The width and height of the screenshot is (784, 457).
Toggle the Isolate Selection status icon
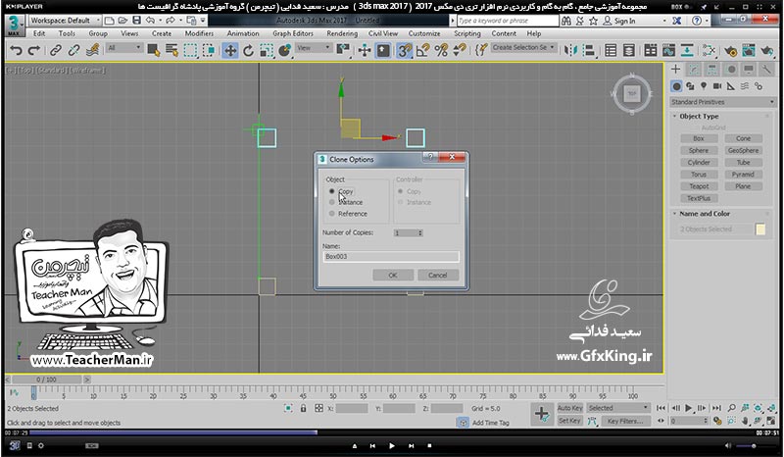(288, 408)
